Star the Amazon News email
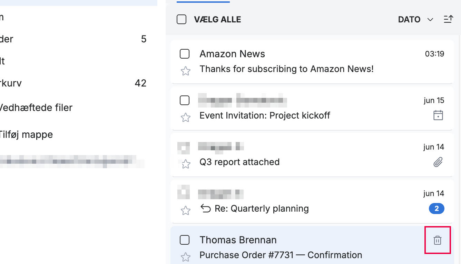Image resolution: width=461 pixels, height=264 pixels. (186, 71)
